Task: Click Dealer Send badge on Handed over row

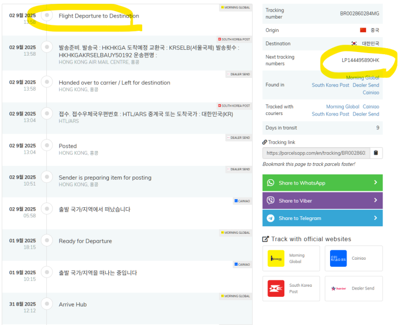Action: pyautogui.click(x=239, y=74)
